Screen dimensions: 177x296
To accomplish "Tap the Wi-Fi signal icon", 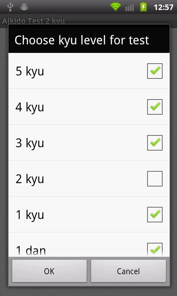I will pos(115,7).
